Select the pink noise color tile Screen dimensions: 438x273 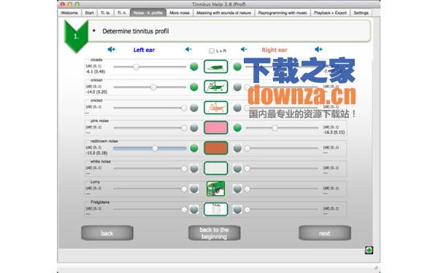click(215, 127)
